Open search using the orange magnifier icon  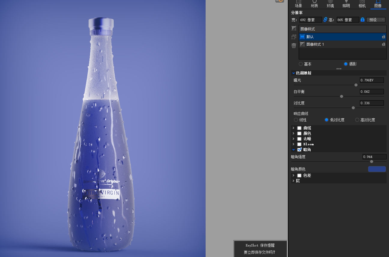click(x=279, y=1)
